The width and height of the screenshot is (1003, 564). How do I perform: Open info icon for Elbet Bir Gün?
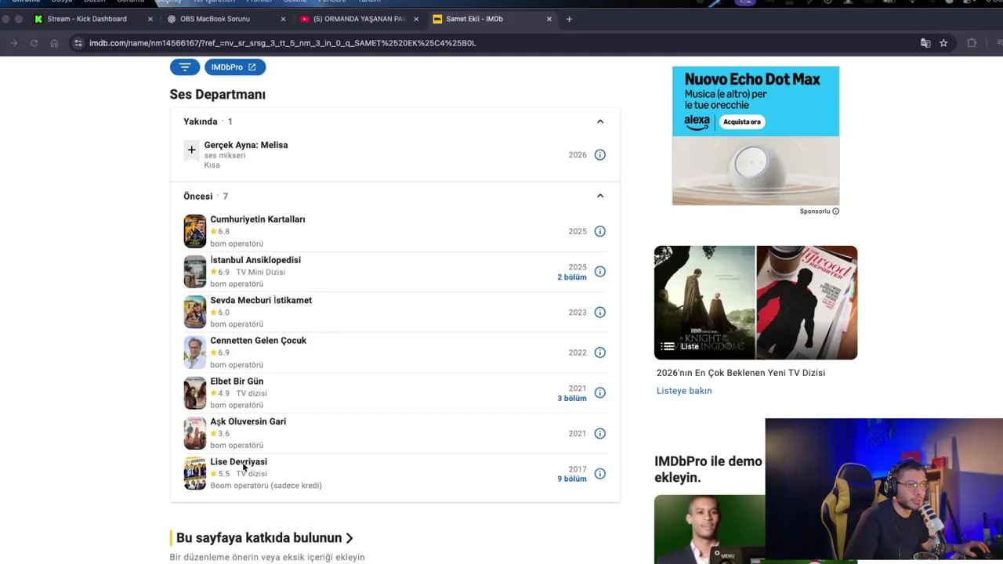(599, 393)
